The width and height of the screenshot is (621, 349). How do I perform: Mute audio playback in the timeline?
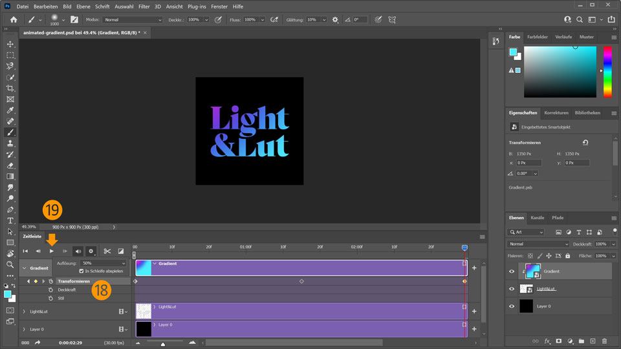[78, 251]
